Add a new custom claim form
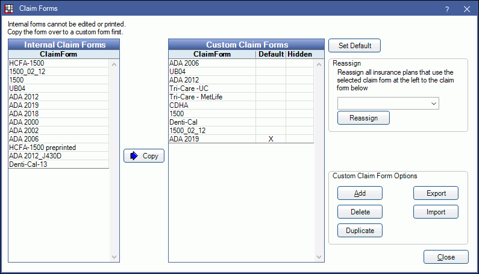 click(360, 193)
